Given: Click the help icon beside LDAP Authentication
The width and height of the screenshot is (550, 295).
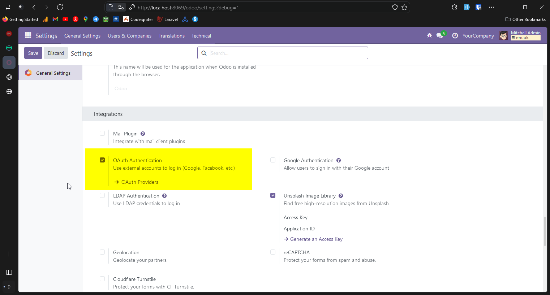Looking at the screenshot, I should 164,196.
